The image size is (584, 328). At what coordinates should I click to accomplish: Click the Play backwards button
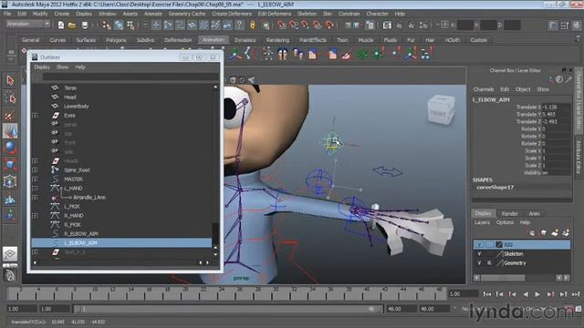pyautogui.click(x=526, y=294)
